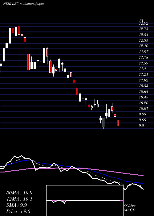Viewport: 154px width, 216px height.
Task: Click the 11.59 price axis label
Action: pos(144,63)
